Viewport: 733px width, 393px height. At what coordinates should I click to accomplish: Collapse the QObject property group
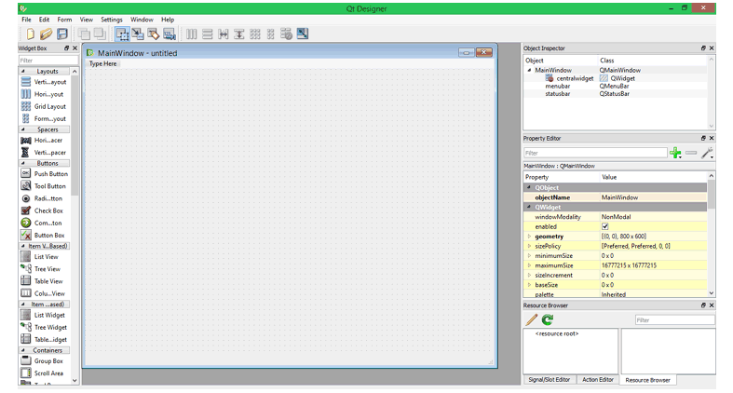point(529,187)
